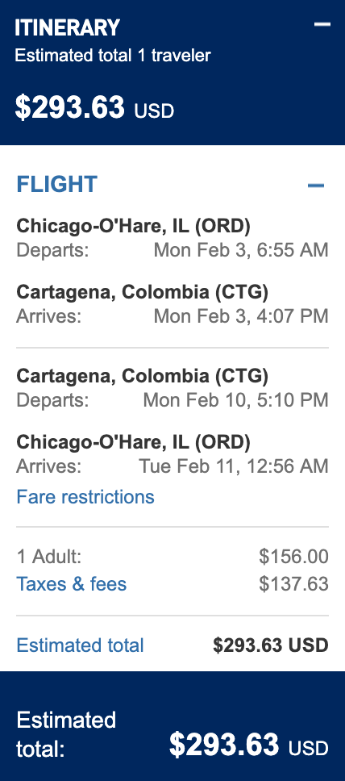Click the ITINERARY header title
345x781 pixels.
coord(67,28)
